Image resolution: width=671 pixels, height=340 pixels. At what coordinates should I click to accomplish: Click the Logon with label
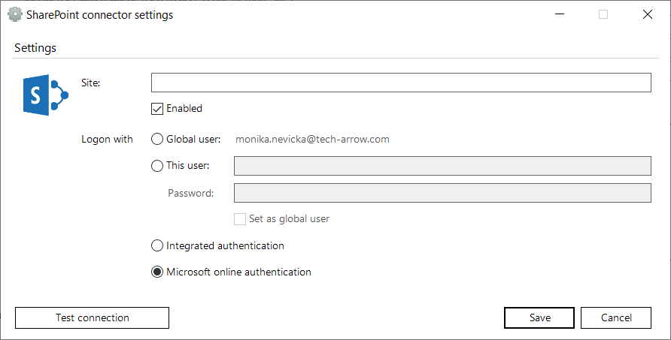pos(107,139)
